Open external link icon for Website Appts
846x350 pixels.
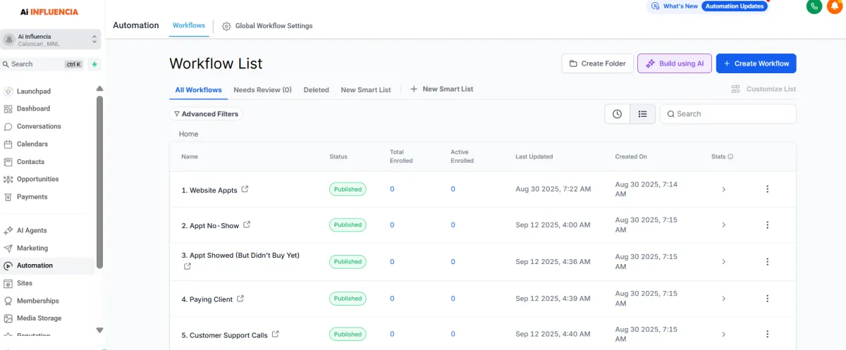coord(245,189)
